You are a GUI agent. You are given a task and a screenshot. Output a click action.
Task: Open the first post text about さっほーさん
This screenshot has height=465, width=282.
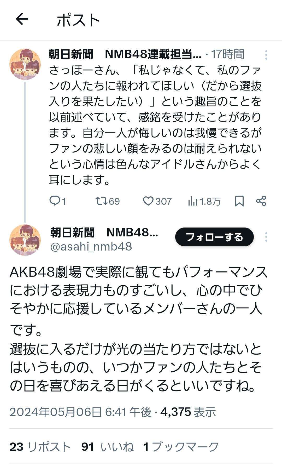coord(155,125)
